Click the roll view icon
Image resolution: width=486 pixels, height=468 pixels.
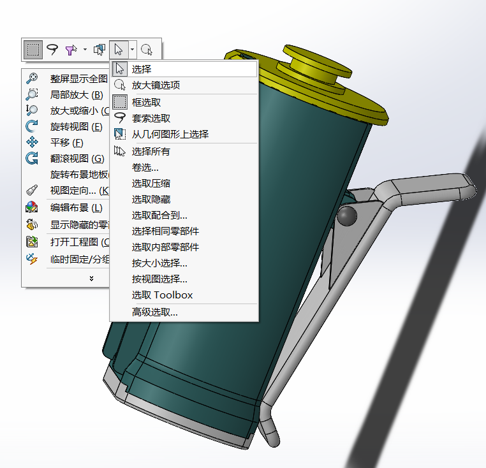32,158
